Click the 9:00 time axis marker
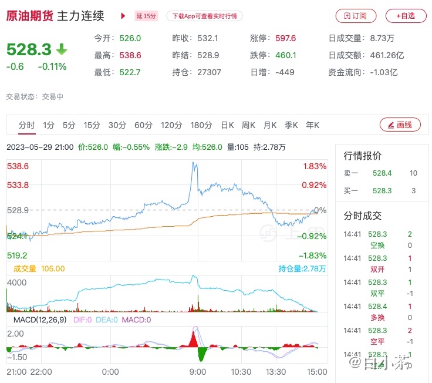Screen dimensions: 432x383 pyautogui.click(x=198, y=372)
